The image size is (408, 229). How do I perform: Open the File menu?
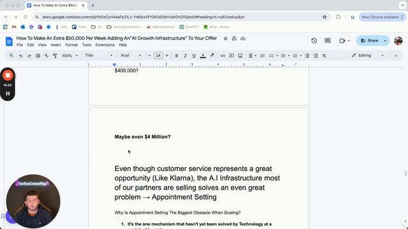tap(20, 45)
